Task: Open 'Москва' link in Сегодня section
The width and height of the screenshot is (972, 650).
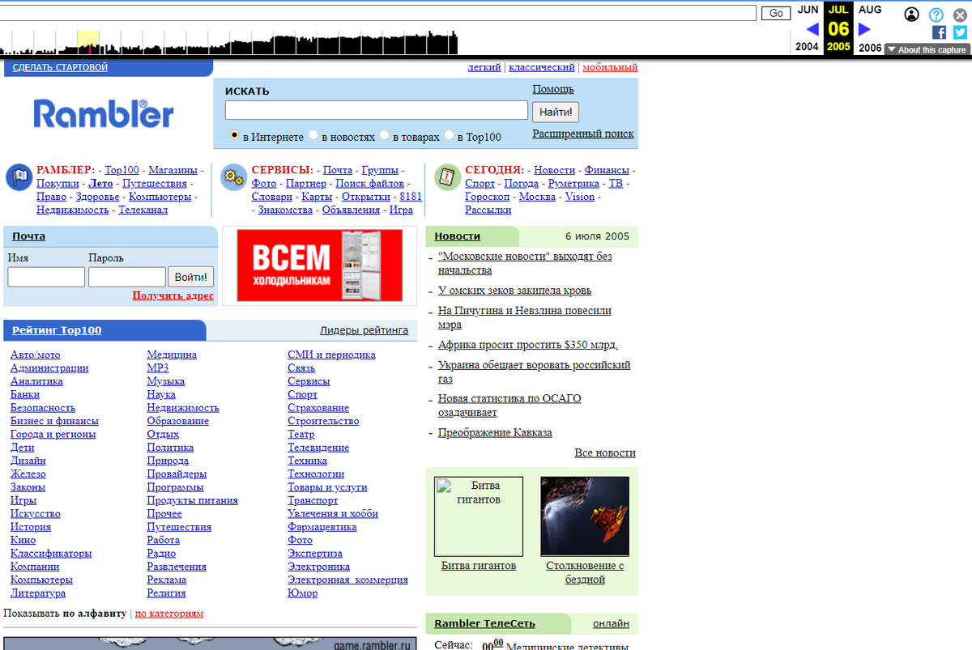Action: [x=537, y=197]
